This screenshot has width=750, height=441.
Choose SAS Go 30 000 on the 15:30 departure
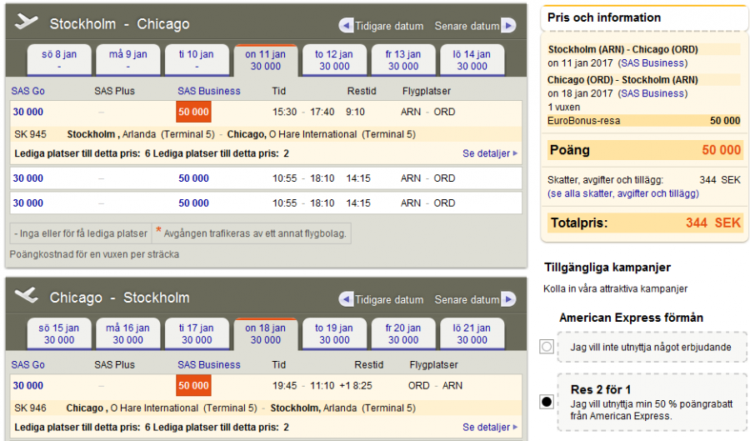(x=28, y=112)
